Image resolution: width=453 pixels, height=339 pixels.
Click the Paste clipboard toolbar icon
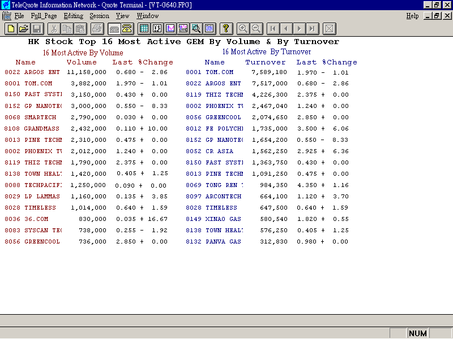[x=80, y=29]
